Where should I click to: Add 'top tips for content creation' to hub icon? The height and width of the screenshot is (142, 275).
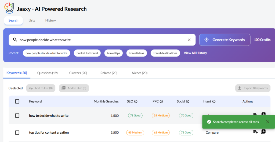tap(263, 132)
